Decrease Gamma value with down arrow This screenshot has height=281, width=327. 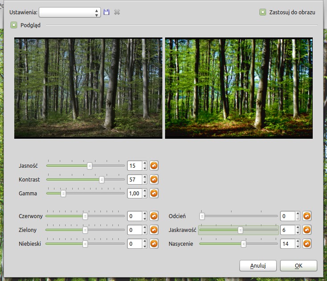point(145,195)
